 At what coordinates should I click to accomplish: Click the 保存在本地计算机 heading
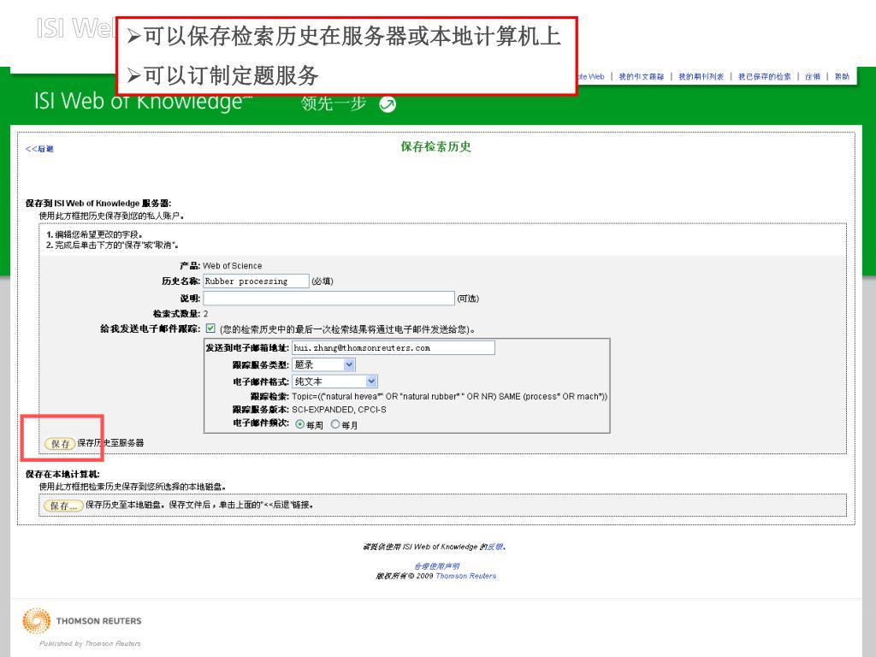click(62, 474)
